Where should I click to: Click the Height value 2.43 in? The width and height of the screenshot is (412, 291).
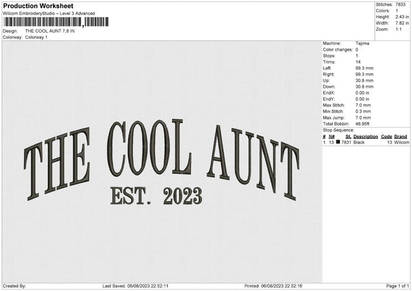point(402,16)
